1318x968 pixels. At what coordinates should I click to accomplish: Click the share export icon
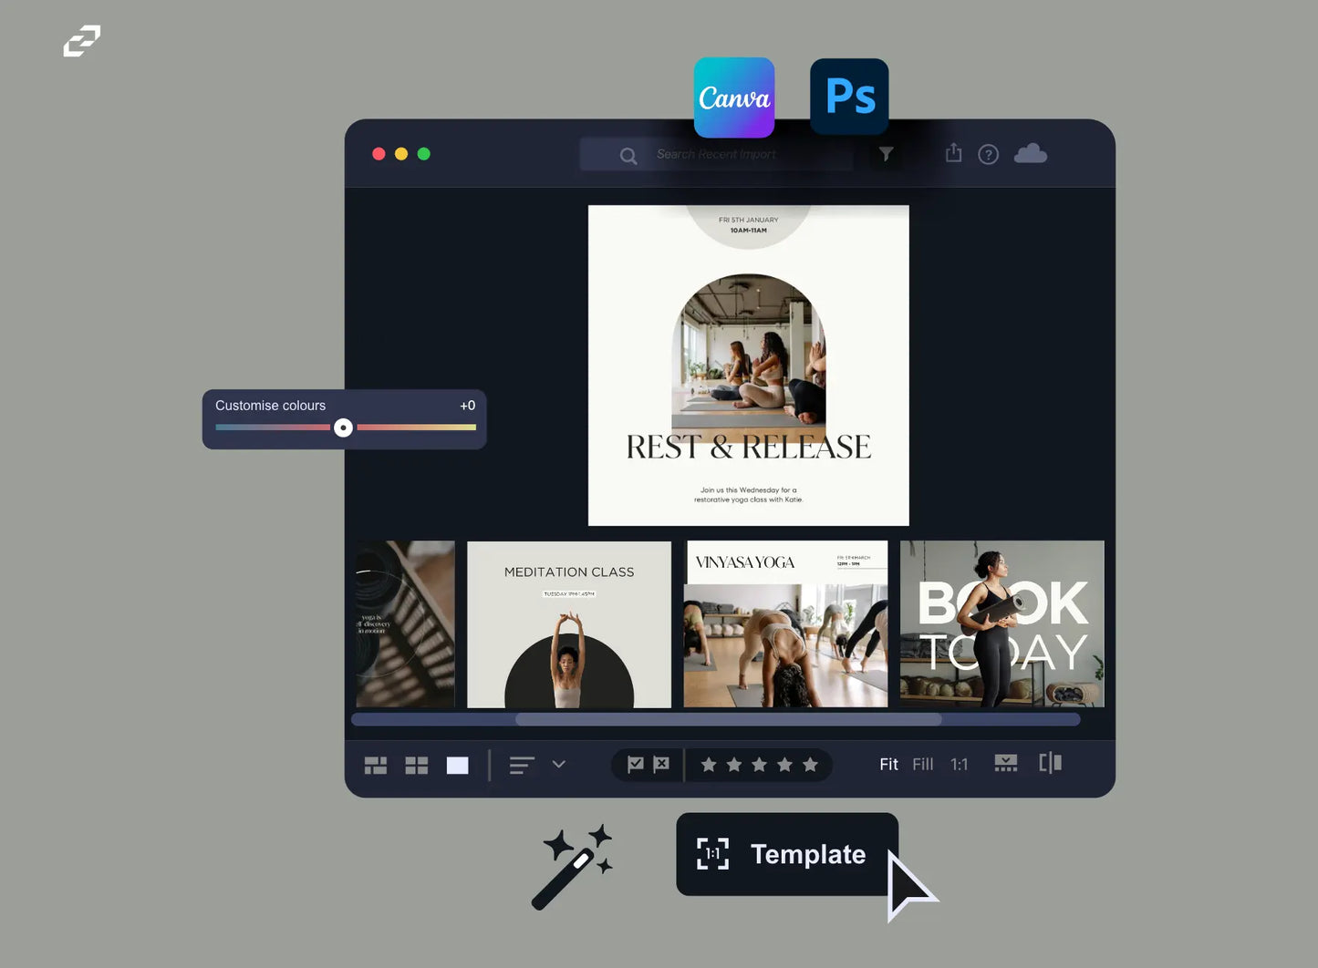tap(953, 153)
